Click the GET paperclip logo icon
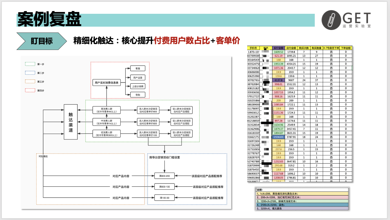This screenshot has width=390, height=220. [330, 21]
